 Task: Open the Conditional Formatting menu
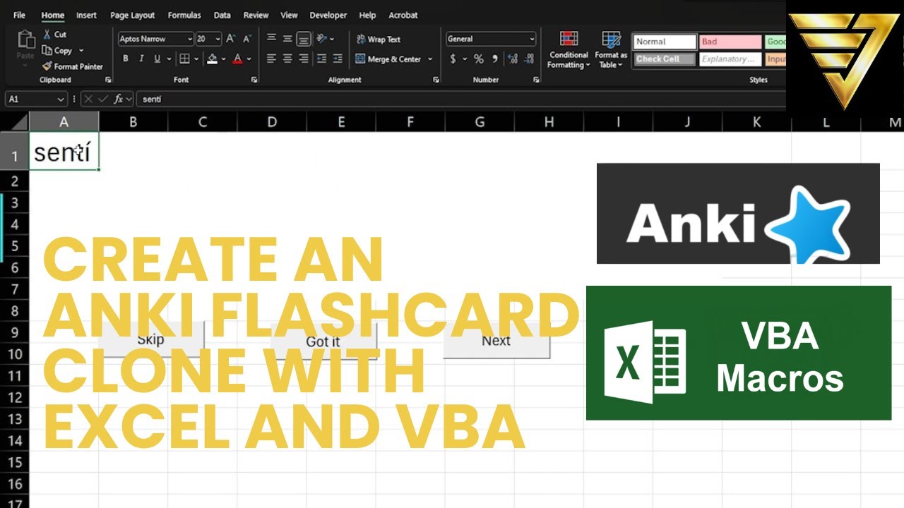click(569, 50)
